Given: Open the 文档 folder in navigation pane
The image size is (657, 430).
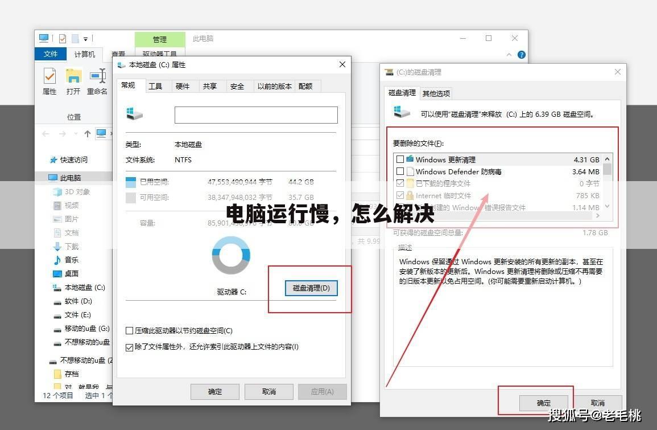Looking at the screenshot, I should tap(66, 232).
